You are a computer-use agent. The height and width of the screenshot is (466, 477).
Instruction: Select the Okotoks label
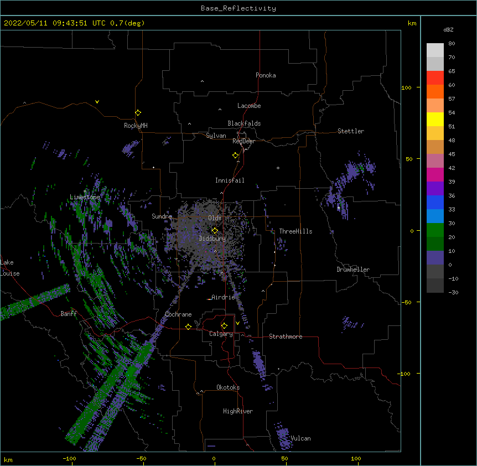(228, 387)
